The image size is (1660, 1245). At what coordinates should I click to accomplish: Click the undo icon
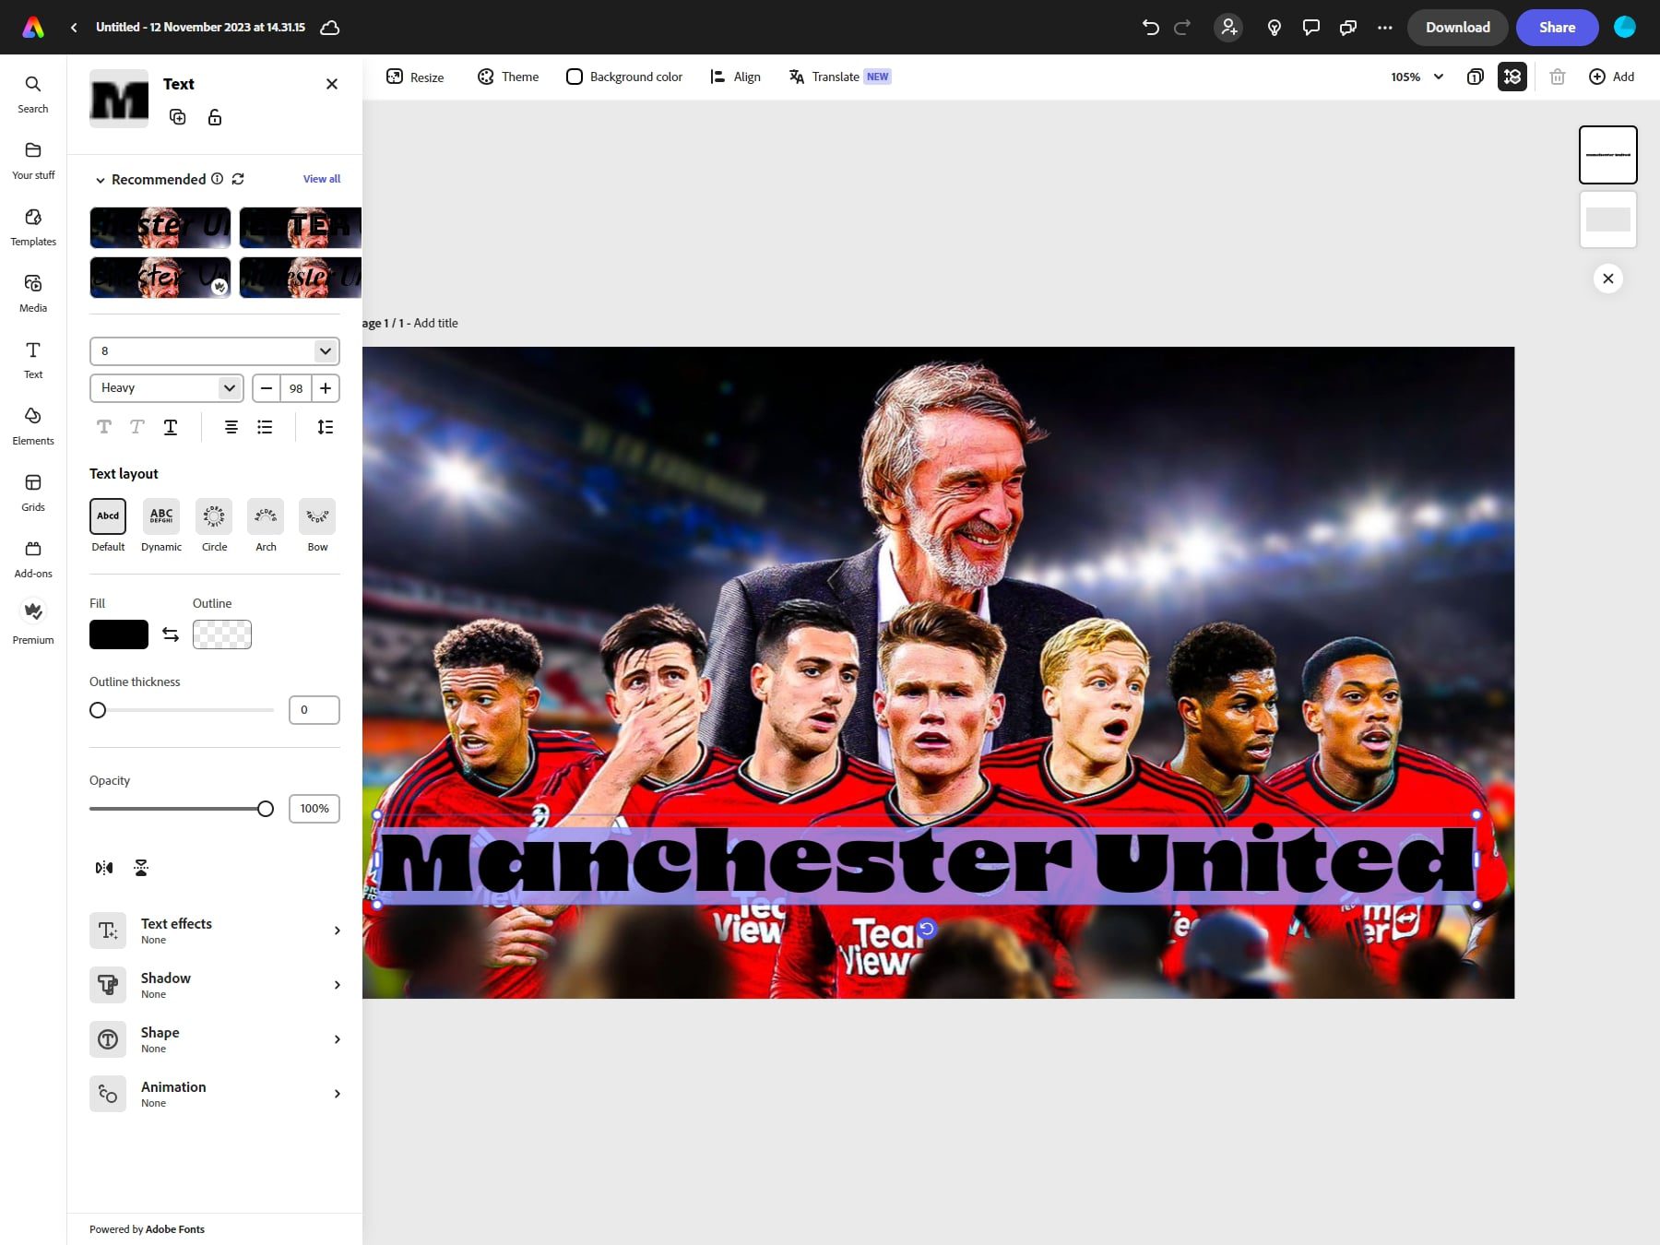[x=1149, y=28]
